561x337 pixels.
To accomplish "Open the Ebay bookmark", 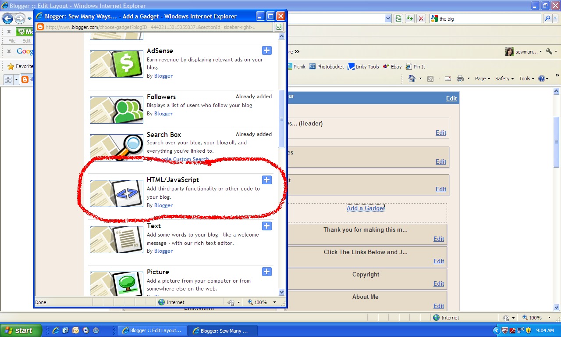I will coord(392,67).
